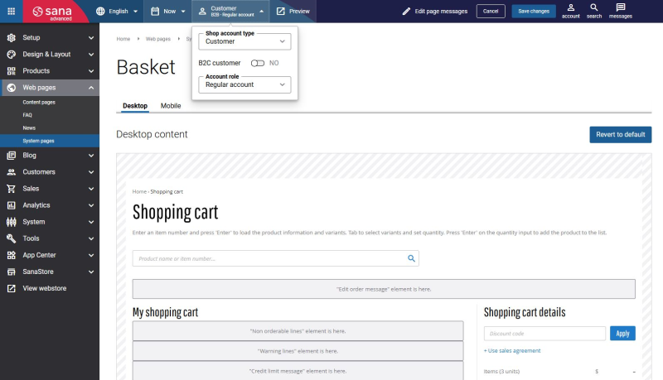
Task: Click the Sales cart icon
Action: tap(12, 189)
